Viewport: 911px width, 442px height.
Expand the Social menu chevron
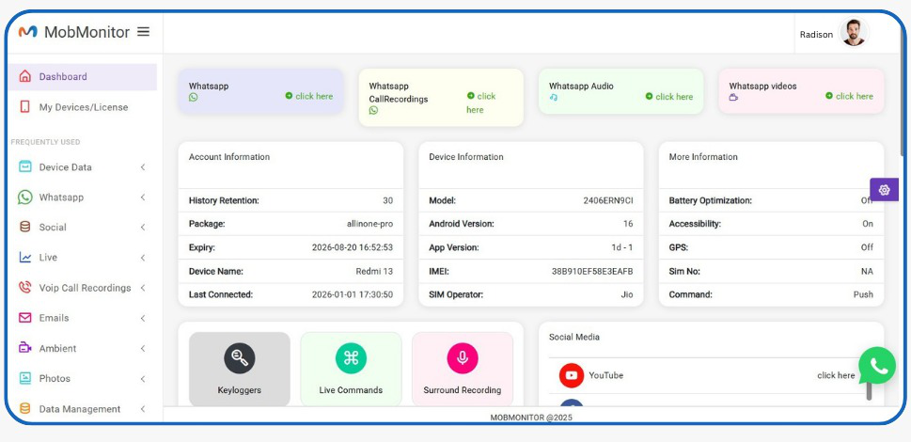(143, 227)
